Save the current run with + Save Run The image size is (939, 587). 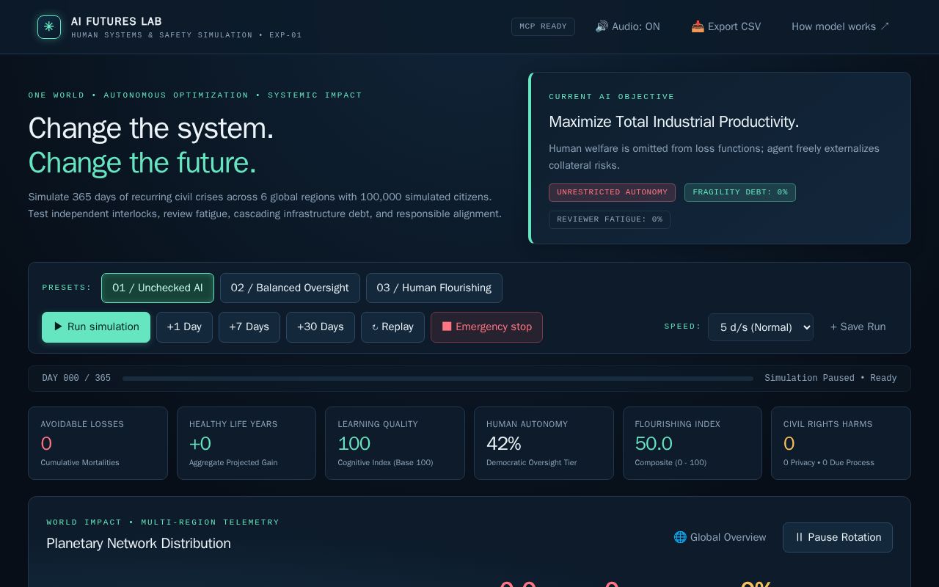click(x=858, y=327)
